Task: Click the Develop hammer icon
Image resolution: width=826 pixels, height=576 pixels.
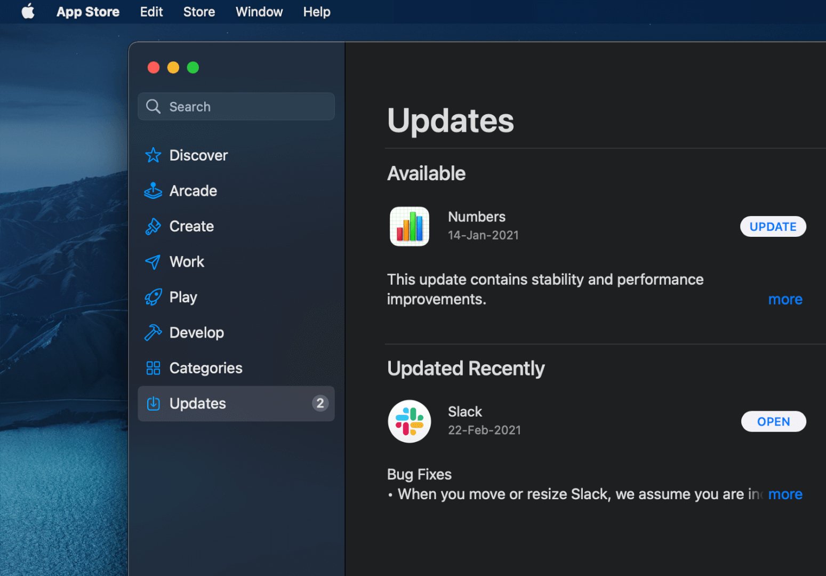Action: click(153, 333)
